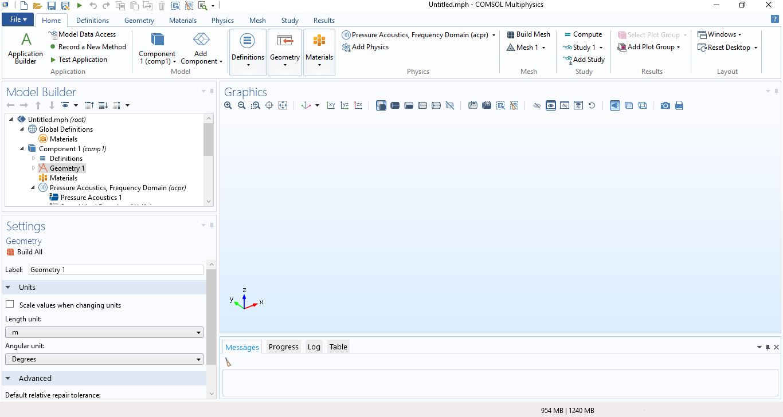
Task: Switch to the Results ribbon tab
Action: (x=324, y=20)
